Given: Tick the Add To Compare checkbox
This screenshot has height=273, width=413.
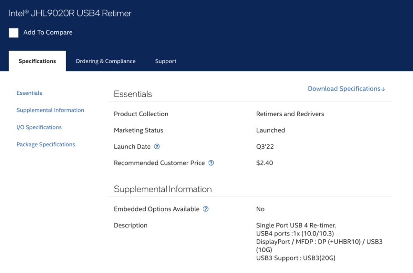Looking at the screenshot, I should click(14, 33).
